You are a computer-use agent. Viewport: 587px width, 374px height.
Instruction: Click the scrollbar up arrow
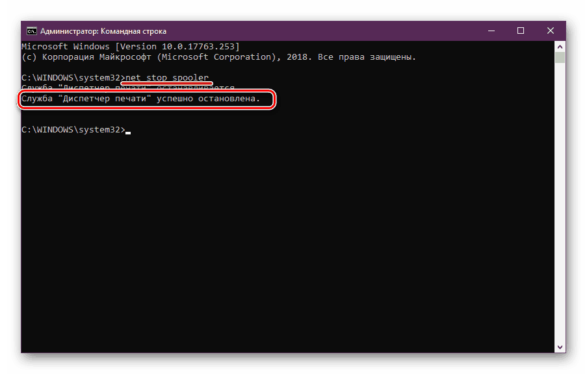(560, 47)
